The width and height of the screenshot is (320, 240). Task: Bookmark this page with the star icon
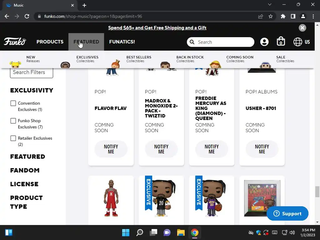point(271,16)
